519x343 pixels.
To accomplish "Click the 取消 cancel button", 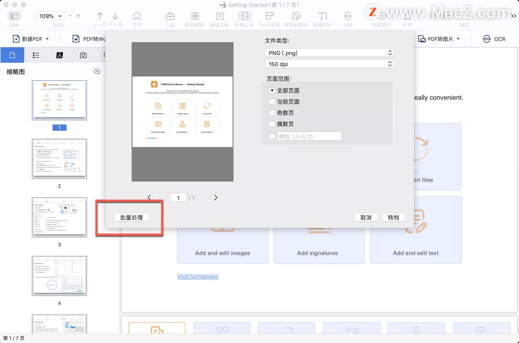I will [366, 218].
